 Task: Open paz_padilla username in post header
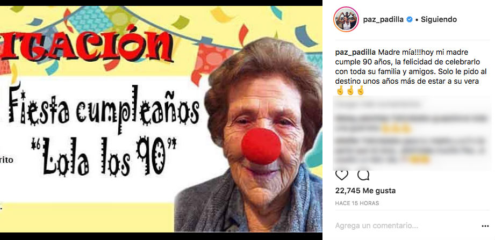pyautogui.click(x=383, y=19)
